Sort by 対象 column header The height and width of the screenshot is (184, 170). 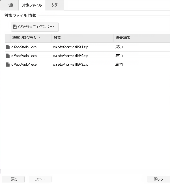click(x=57, y=38)
